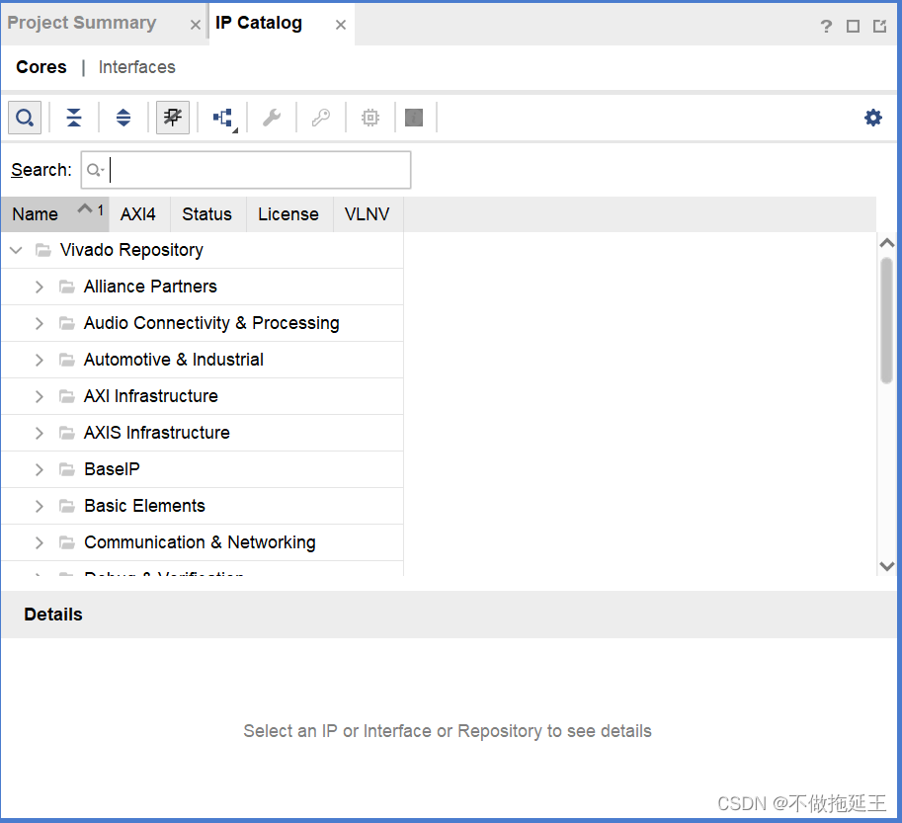Select the BaseIP row
This screenshot has height=823, width=902.
click(202, 469)
